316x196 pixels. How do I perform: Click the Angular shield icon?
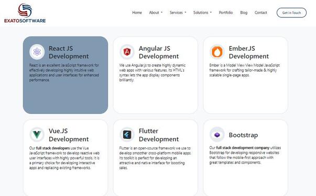(127, 52)
